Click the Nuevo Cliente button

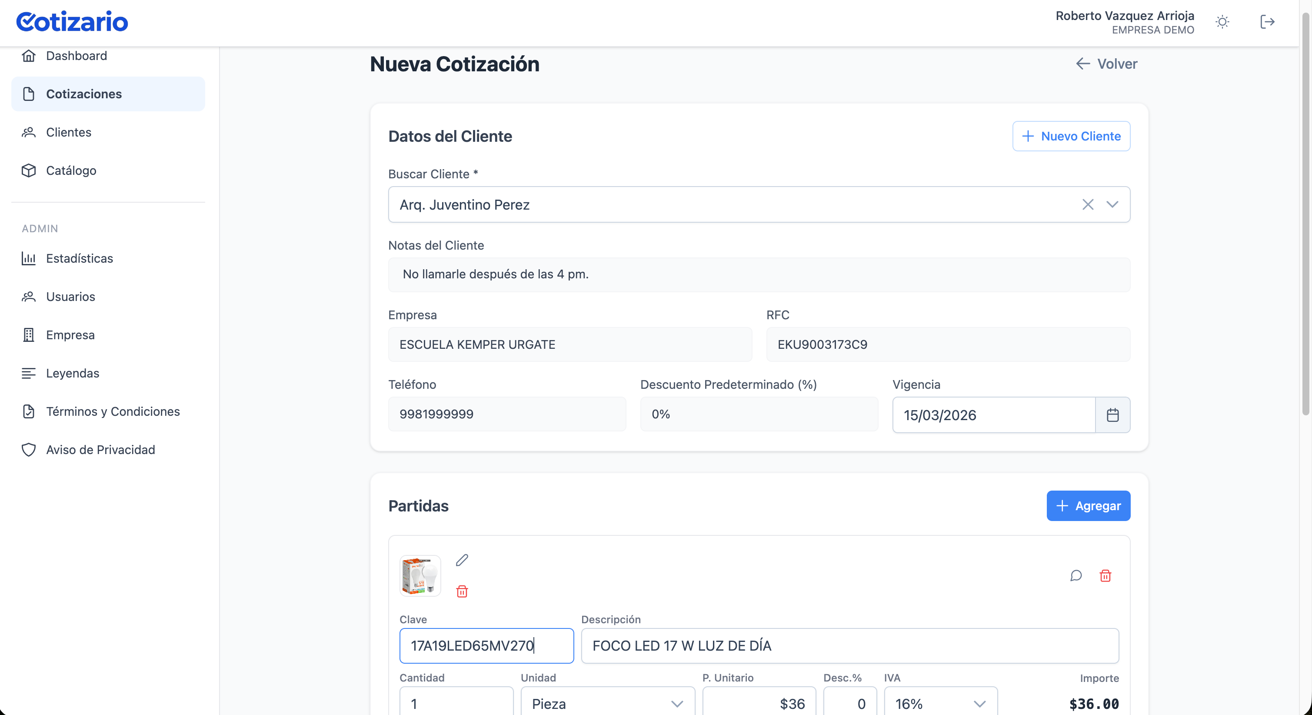(x=1071, y=136)
